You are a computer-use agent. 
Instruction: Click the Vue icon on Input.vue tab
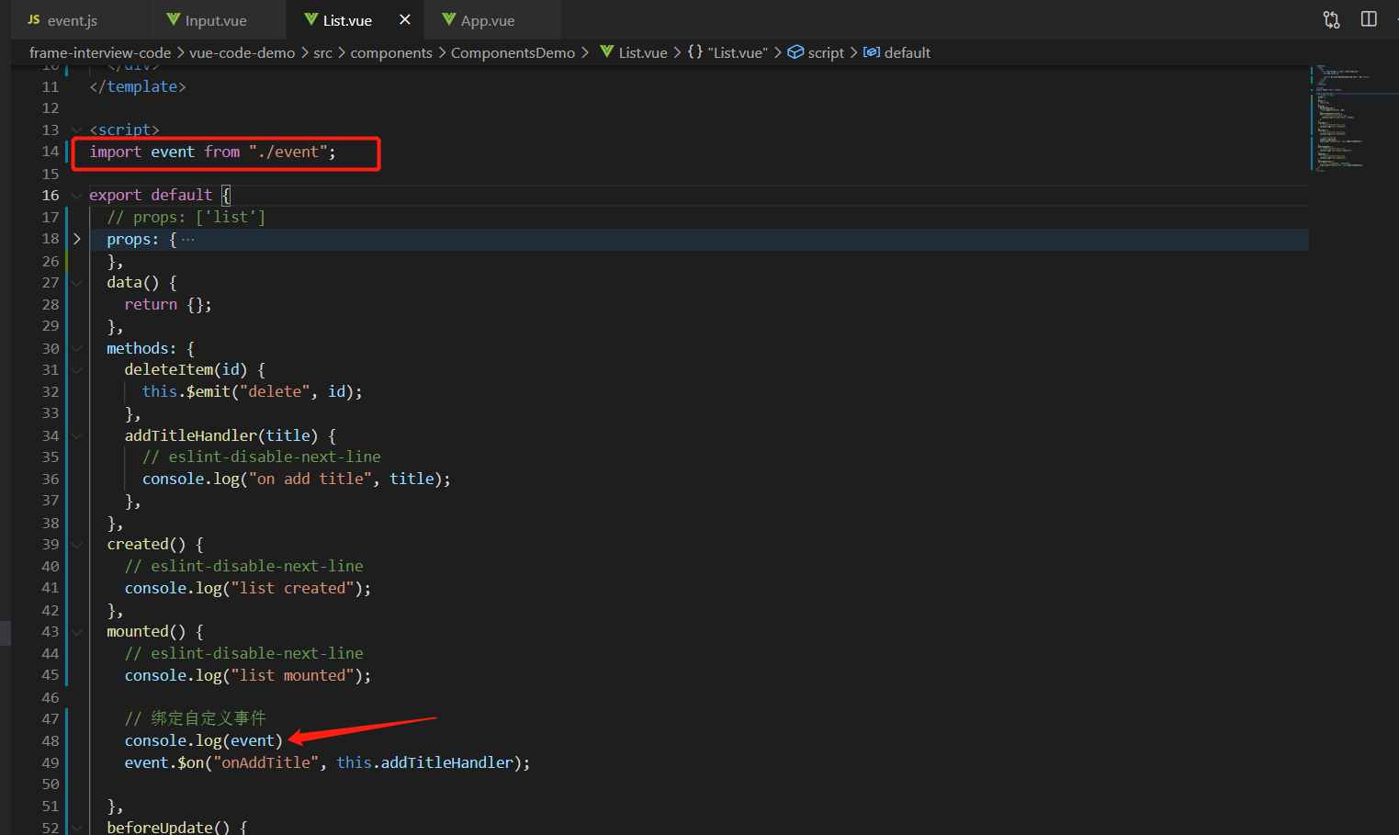[174, 19]
